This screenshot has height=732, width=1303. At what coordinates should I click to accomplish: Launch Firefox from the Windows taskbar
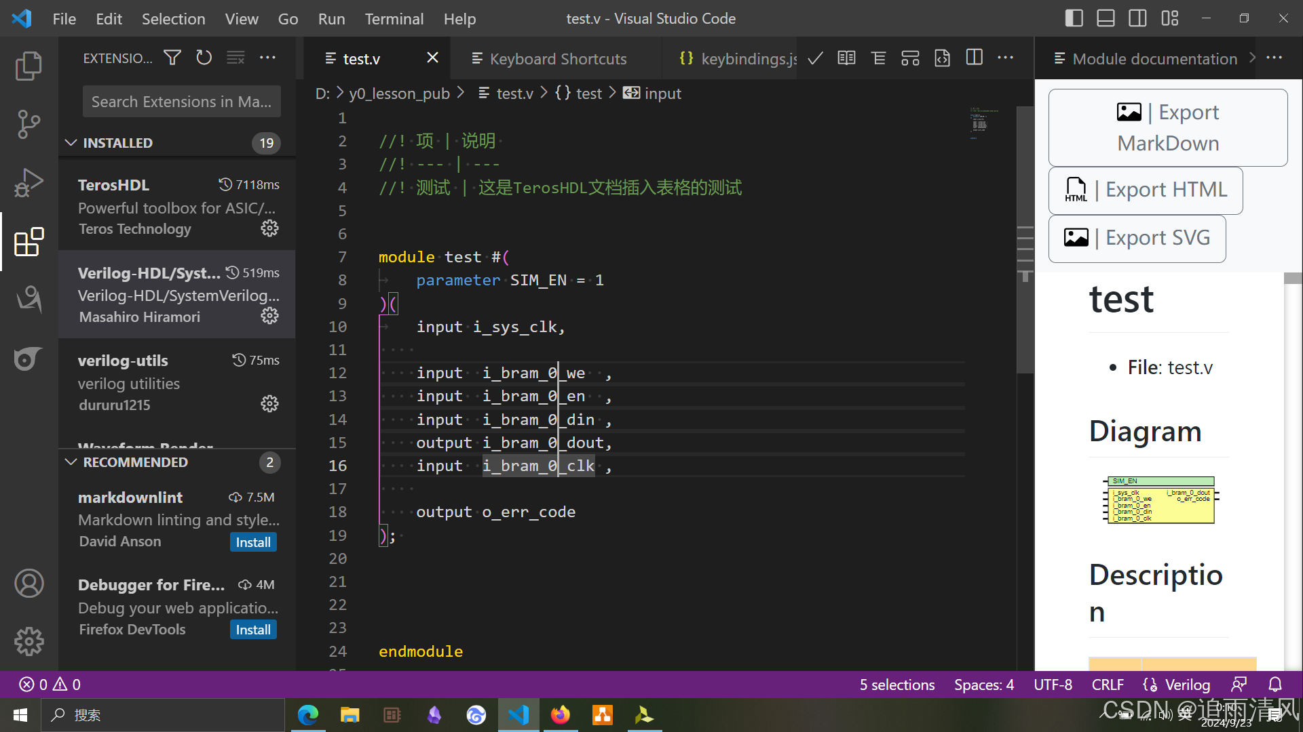(561, 714)
